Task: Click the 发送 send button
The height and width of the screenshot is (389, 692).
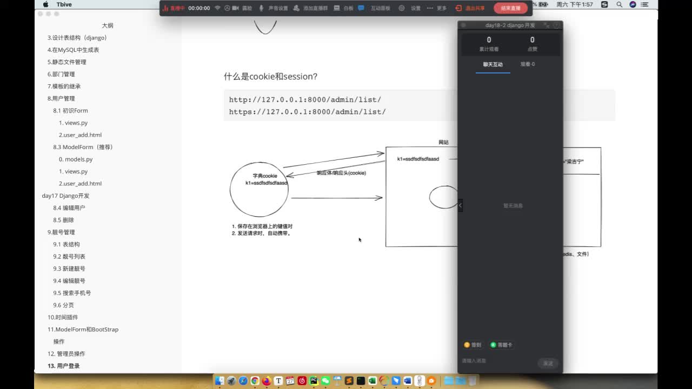Action: point(548,363)
